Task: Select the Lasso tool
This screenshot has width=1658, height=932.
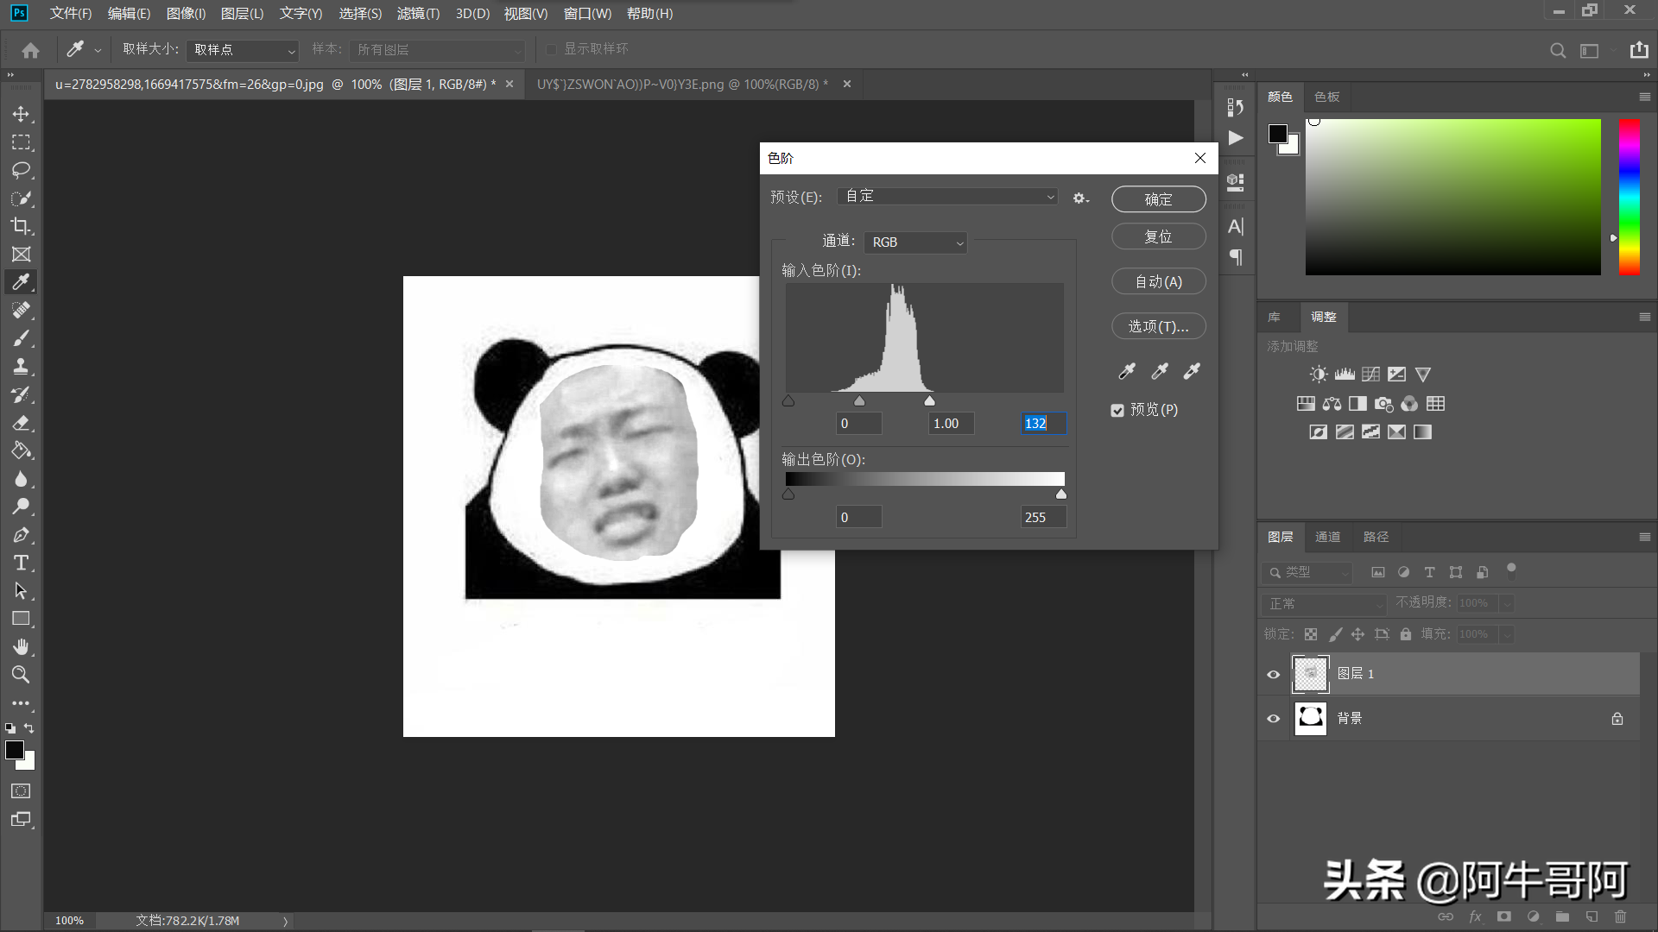Action: (x=21, y=170)
